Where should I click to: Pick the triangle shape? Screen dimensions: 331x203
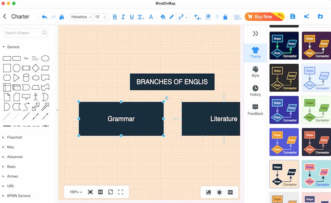[17, 78]
